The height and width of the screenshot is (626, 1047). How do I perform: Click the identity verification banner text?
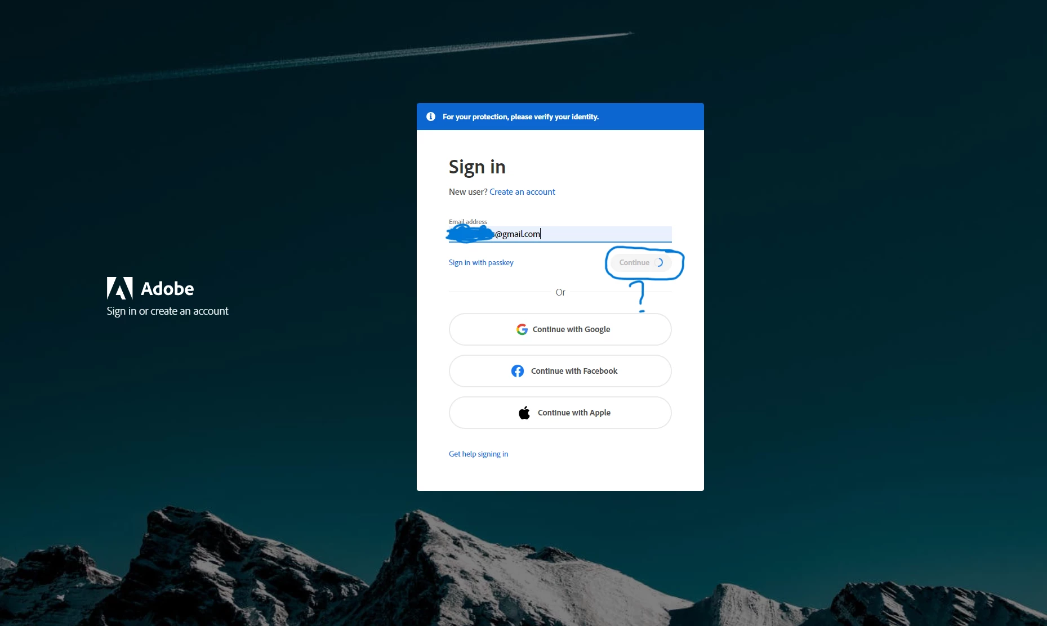[x=520, y=117]
